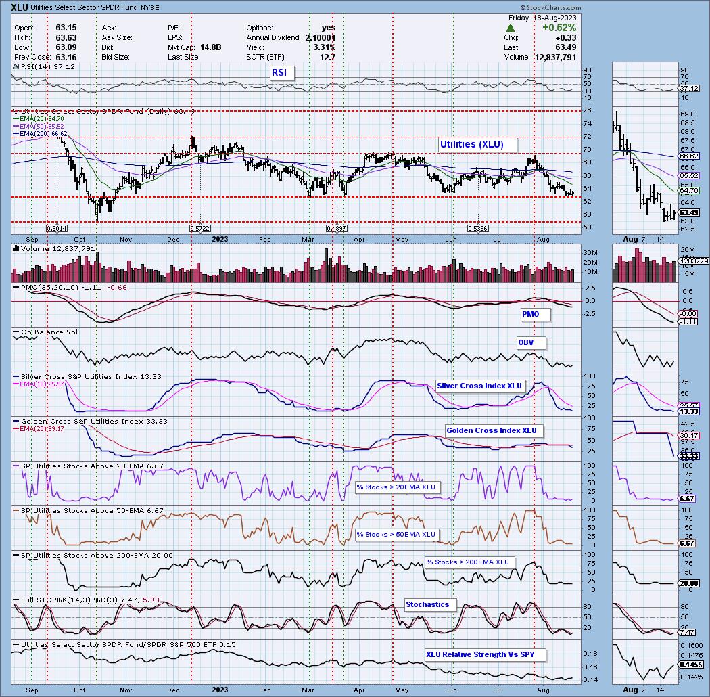Click the 25.57 Silver Cross EMA tag
This screenshot has height=697, width=710.
tap(689, 405)
